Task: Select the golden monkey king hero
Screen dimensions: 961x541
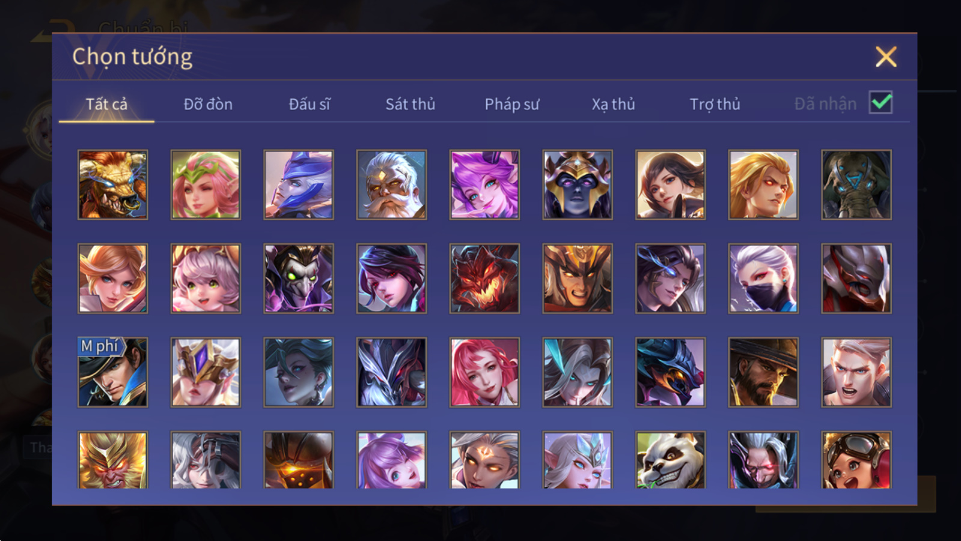Action: click(113, 459)
